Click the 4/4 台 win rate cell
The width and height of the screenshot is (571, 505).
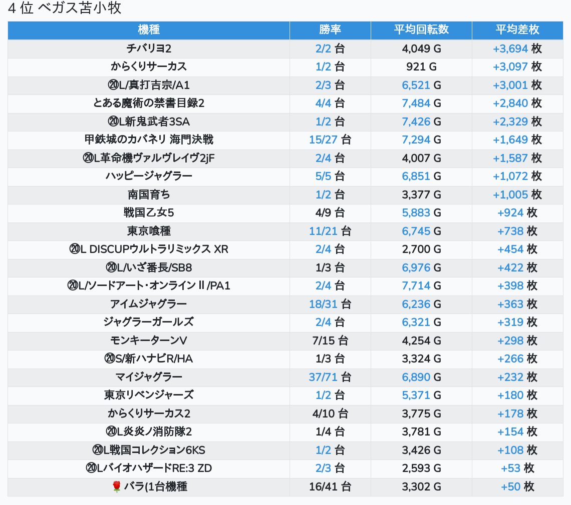[x=330, y=103]
